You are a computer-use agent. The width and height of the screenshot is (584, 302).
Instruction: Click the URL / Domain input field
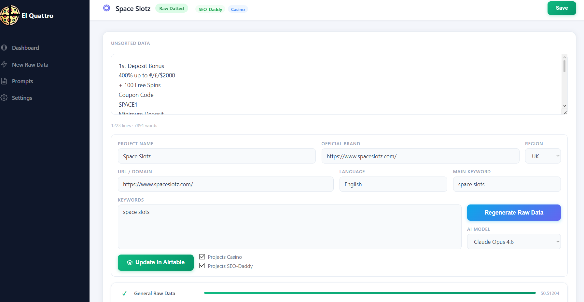pos(226,184)
